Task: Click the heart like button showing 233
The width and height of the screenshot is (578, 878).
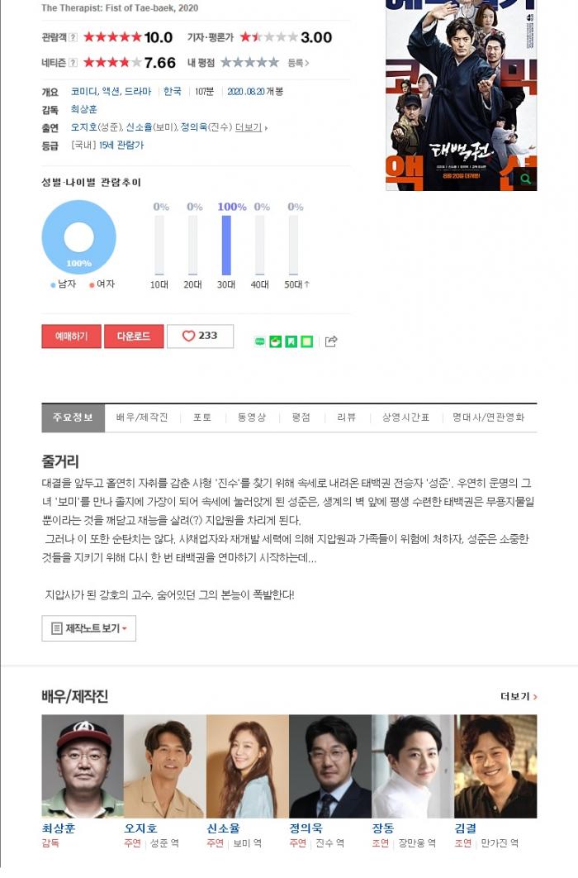Action: (200, 336)
